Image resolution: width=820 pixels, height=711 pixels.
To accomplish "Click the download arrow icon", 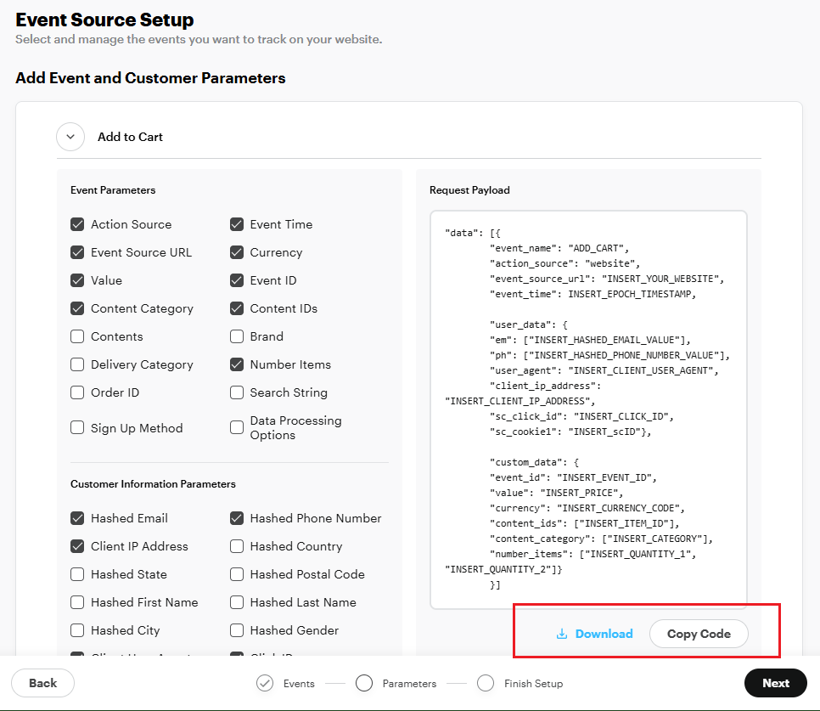I will pyautogui.click(x=562, y=634).
